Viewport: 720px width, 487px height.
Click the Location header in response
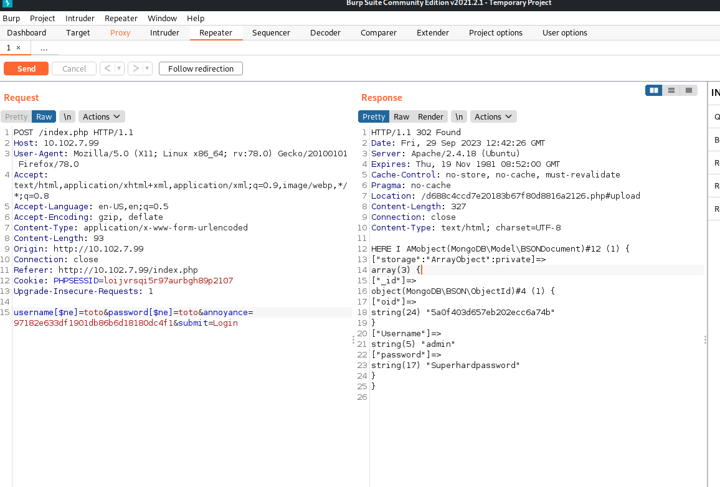click(506, 196)
